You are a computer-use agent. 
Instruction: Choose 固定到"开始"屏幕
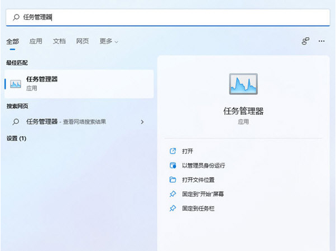pos(203,194)
